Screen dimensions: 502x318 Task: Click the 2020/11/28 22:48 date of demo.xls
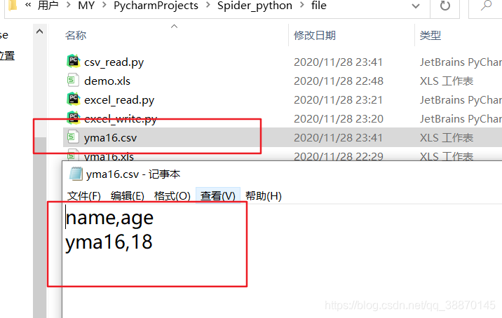pos(339,81)
